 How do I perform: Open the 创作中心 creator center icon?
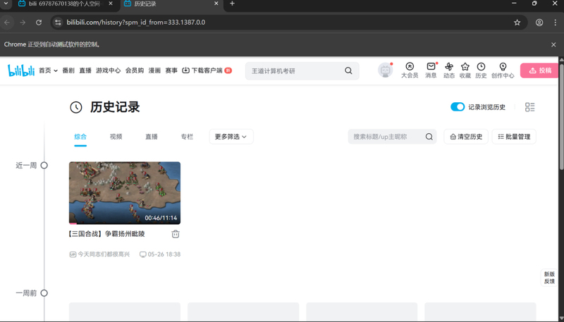(503, 70)
